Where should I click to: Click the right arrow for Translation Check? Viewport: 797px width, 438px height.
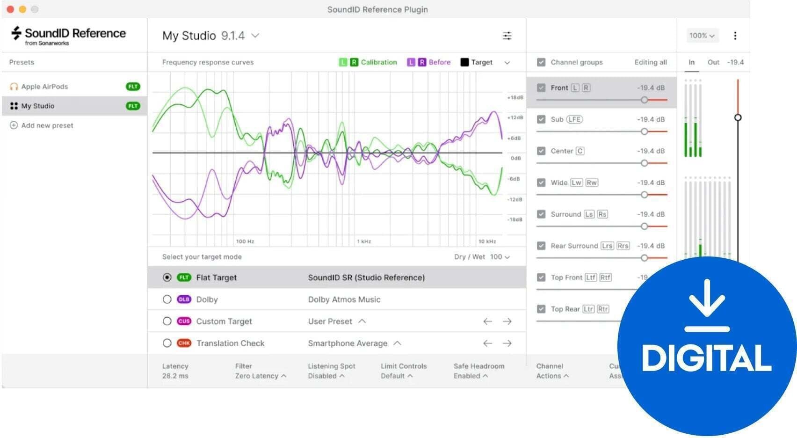507,343
